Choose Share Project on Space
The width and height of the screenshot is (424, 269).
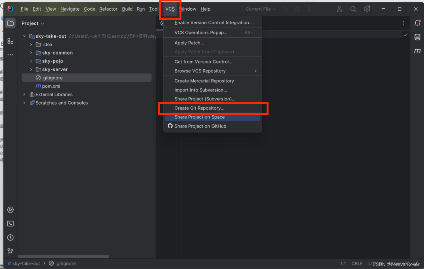pos(213,117)
